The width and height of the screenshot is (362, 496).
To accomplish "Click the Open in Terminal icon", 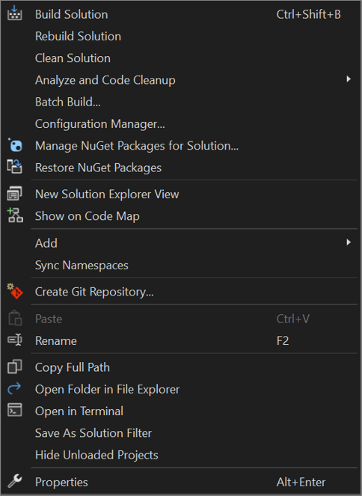I will (x=14, y=410).
